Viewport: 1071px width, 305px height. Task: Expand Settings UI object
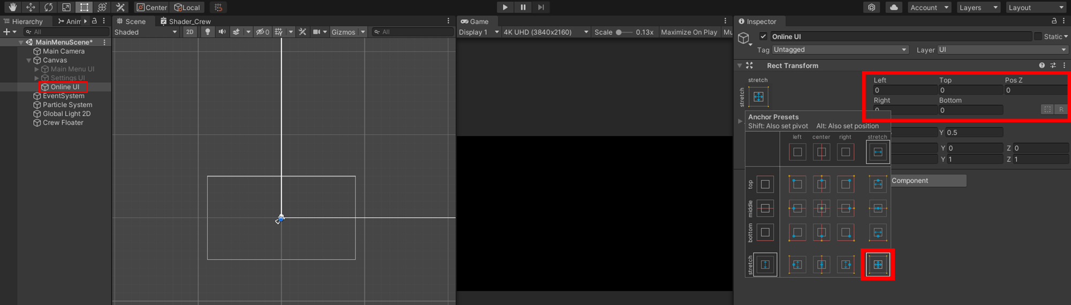[36, 78]
